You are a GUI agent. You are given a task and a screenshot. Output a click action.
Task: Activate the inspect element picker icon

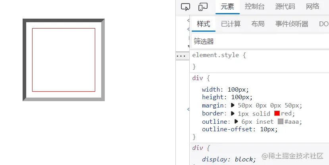pos(185,7)
